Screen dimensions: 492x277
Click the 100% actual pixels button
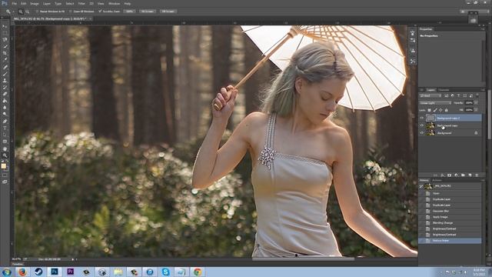point(129,12)
